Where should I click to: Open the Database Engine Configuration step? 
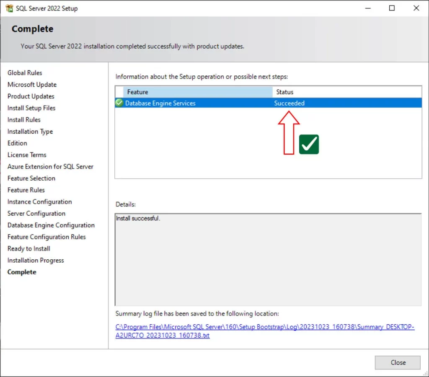[51, 225]
